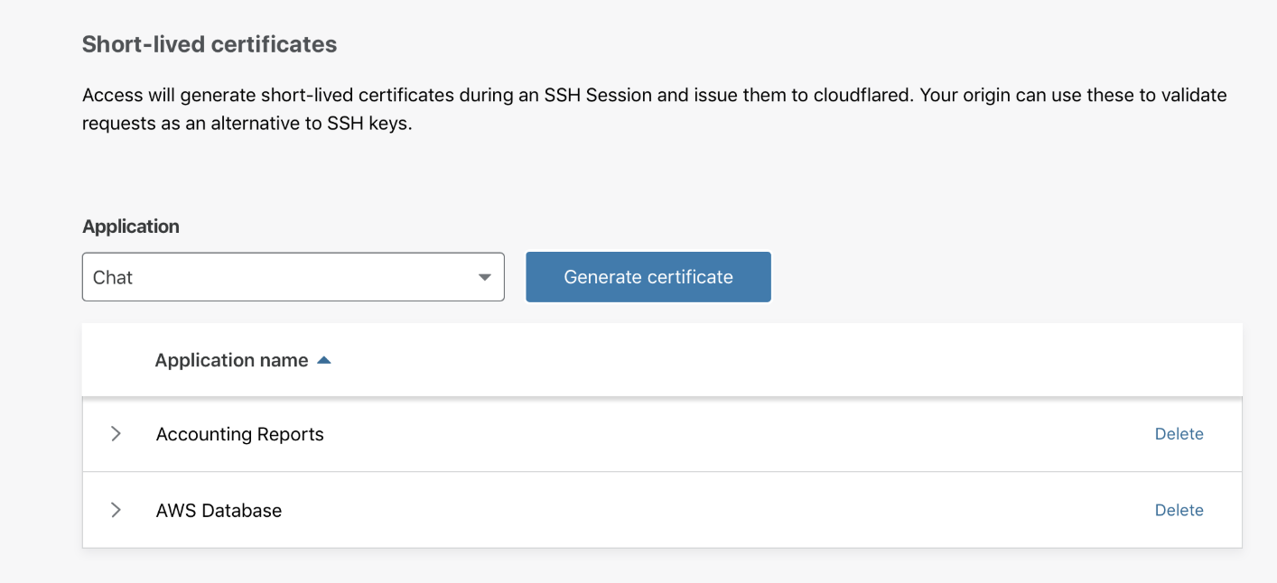
Task: Click empty space in Accounting Reports row
Action: pyautogui.click(x=722, y=434)
